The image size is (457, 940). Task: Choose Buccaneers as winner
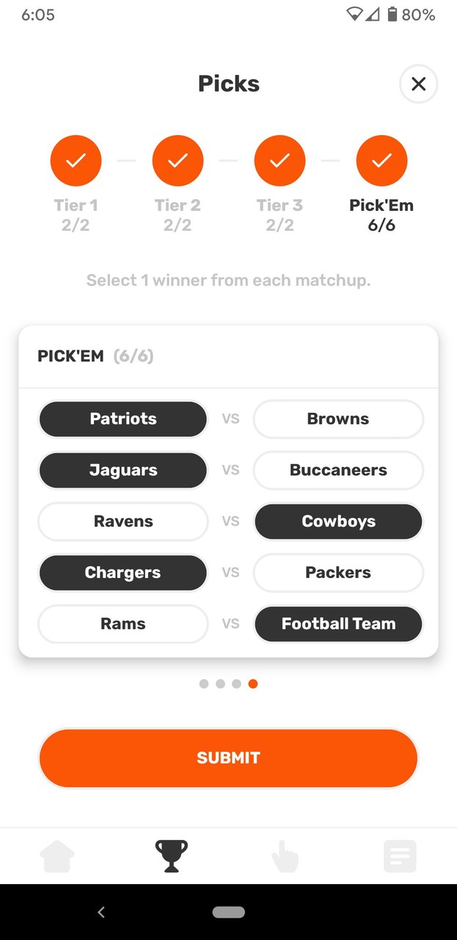[338, 471]
